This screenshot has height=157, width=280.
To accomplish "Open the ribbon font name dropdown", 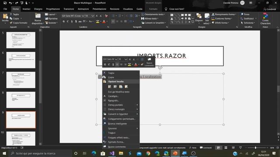I will [83, 16].
